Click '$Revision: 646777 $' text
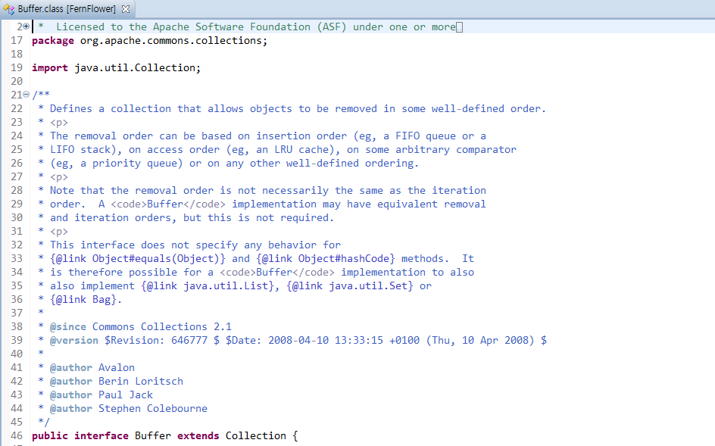The height and width of the screenshot is (446, 715). [162, 341]
